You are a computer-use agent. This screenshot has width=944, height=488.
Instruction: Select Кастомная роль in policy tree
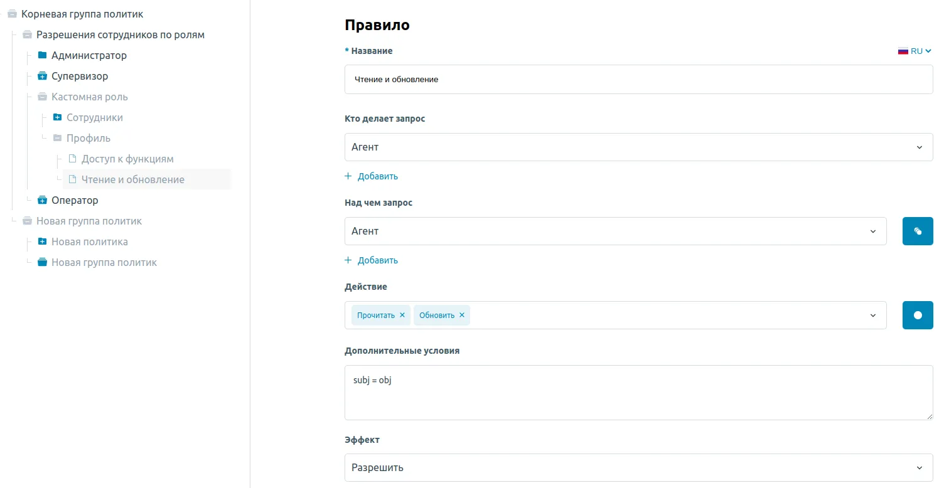pos(89,97)
